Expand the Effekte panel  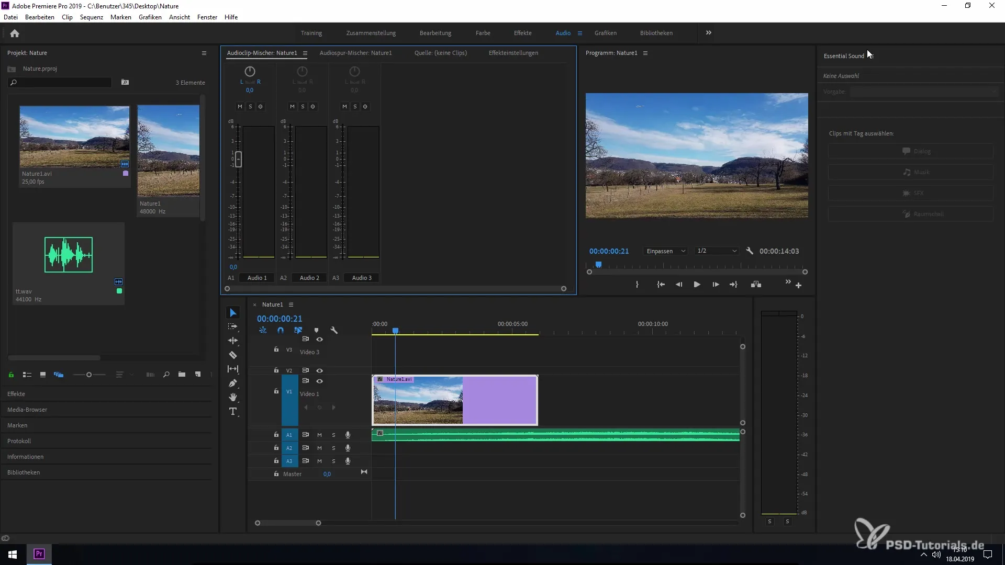tap(16, 394)
